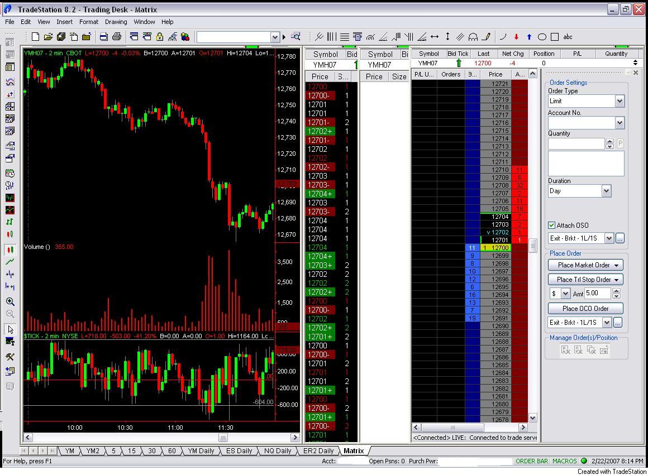Click the zoom in magnifier sidebar icon
The image size is (648, 475).
10,301
